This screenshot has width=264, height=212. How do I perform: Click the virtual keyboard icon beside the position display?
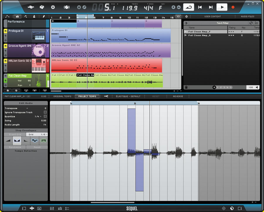click(x=79, y=7)
